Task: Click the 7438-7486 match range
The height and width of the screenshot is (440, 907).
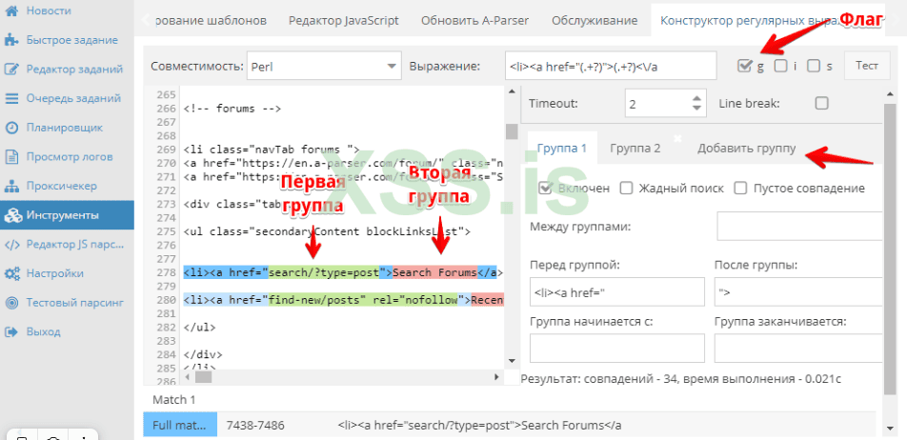Action: 255,426
